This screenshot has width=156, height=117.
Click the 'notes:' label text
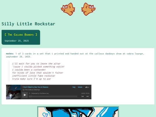coord(10,54)
